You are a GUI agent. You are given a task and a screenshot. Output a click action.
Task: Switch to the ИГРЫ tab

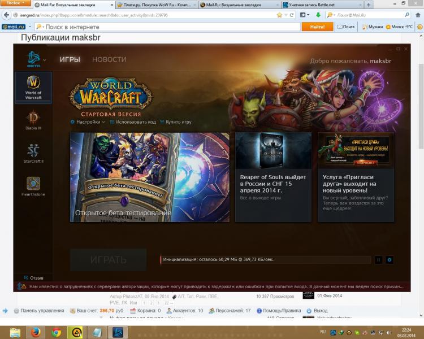point(70,59)
